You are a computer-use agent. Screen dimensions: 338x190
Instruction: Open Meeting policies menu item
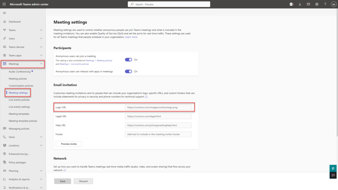[x=18, y=79]
